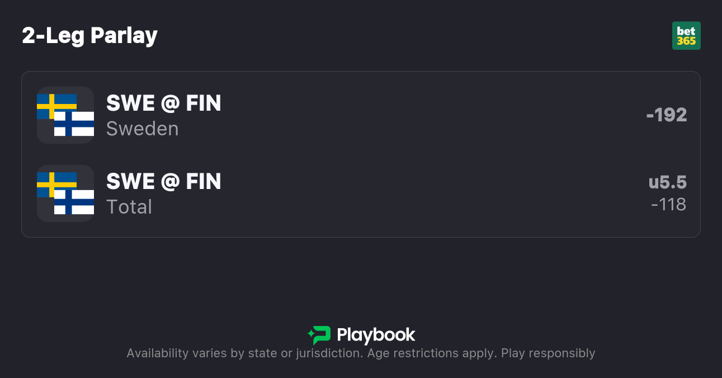Viewport: 722px width, 378px height.
Task: Click FIN in the Total leg title
Action: click(x=204, y=182)
